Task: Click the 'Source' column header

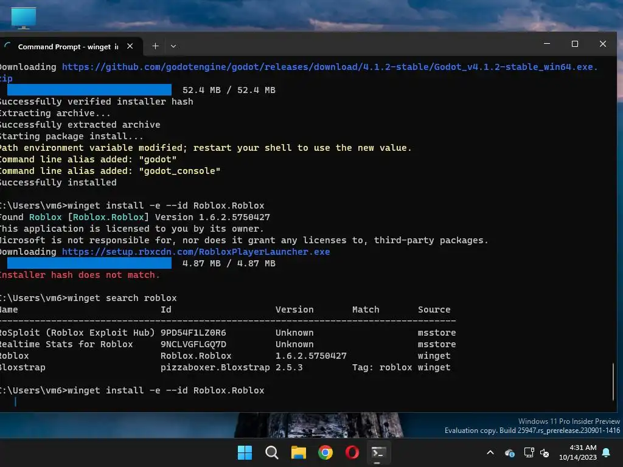Action: point(434,310)
